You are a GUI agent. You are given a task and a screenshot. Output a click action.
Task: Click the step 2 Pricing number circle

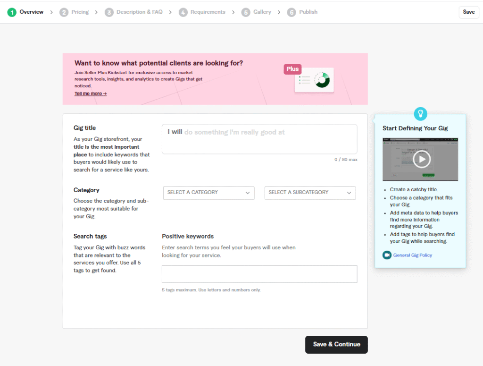point(64,12)
